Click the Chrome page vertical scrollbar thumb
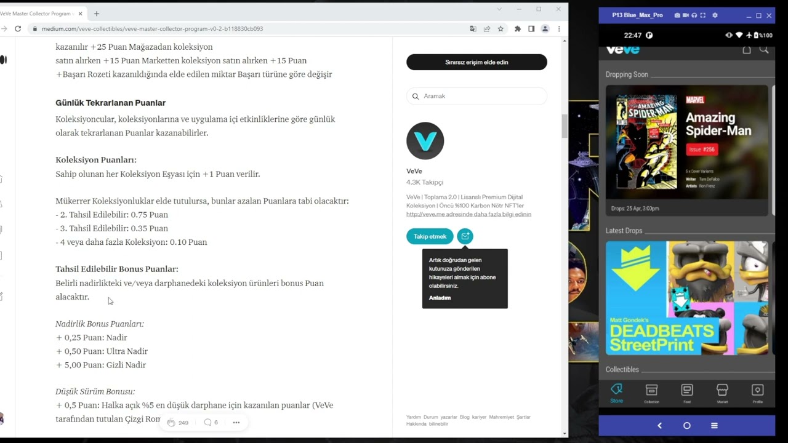Viewport: 788px width, 443px height. point(565,126)
